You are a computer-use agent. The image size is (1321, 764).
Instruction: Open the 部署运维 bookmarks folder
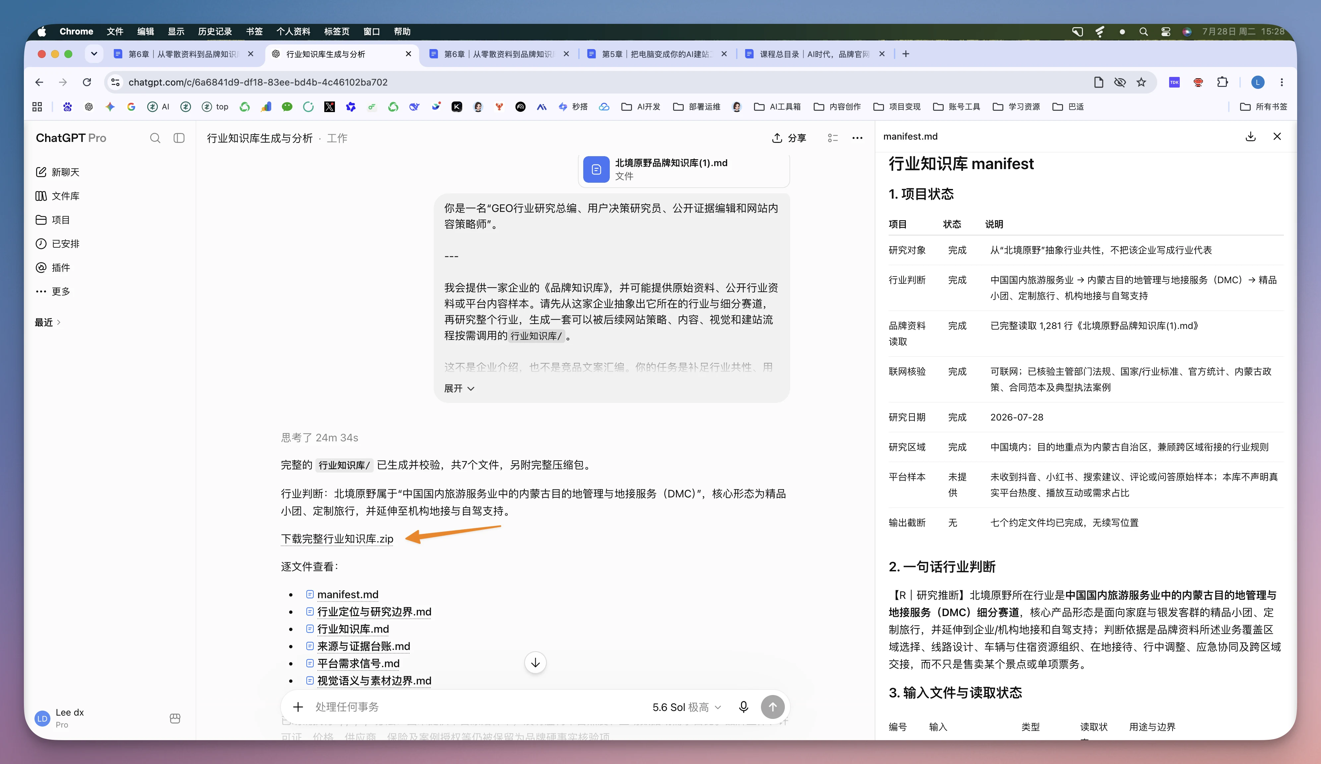(697, 107)
